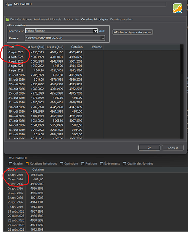188x232 pixels.
Task: Open the Fournisseur Yahoo Finance dropdown
Action: 95,31
